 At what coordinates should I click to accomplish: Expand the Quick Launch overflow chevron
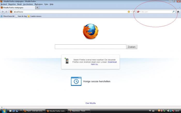[x=21, y=110]
